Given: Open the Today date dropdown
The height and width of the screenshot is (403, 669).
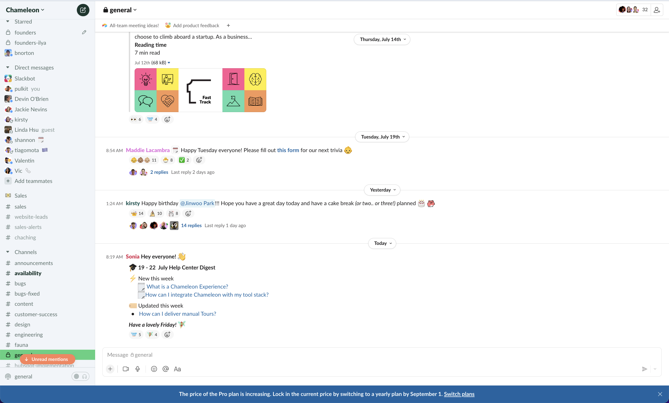Looking at the screenshot, I should point(382,243).
